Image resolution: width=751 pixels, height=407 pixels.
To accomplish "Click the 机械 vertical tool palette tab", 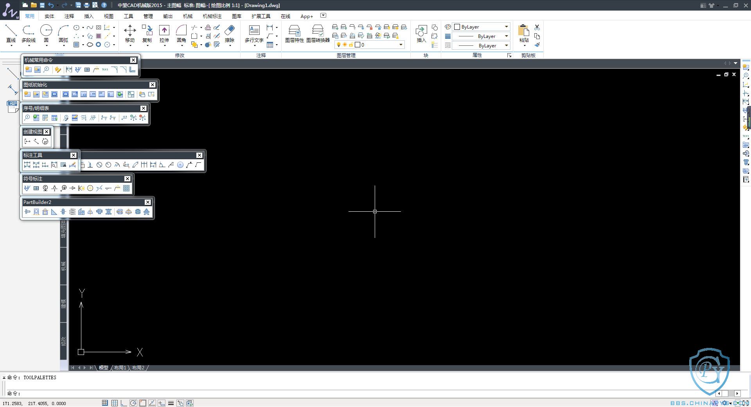I will point(63,266).
